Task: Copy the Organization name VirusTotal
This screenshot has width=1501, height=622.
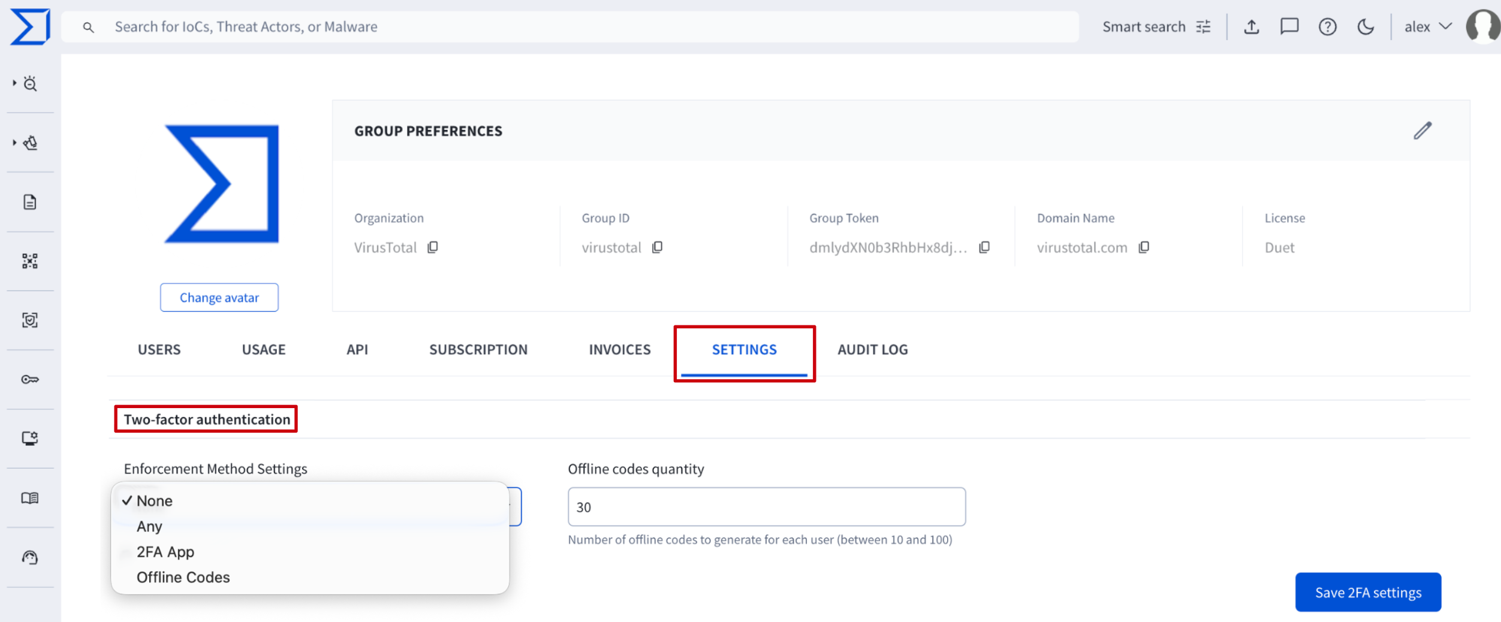Action: click(433, 247)
